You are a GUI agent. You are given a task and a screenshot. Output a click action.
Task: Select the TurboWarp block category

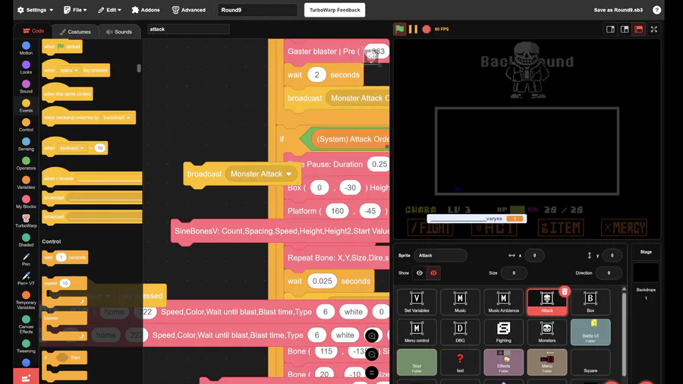[26, 221]
